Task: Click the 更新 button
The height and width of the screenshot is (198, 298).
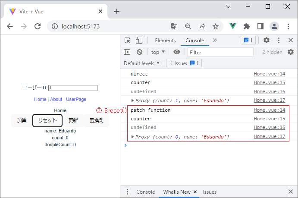Action: point(73,120)
